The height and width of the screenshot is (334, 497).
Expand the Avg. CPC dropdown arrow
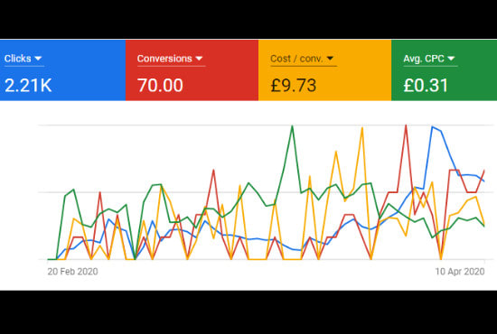[451, 59]
